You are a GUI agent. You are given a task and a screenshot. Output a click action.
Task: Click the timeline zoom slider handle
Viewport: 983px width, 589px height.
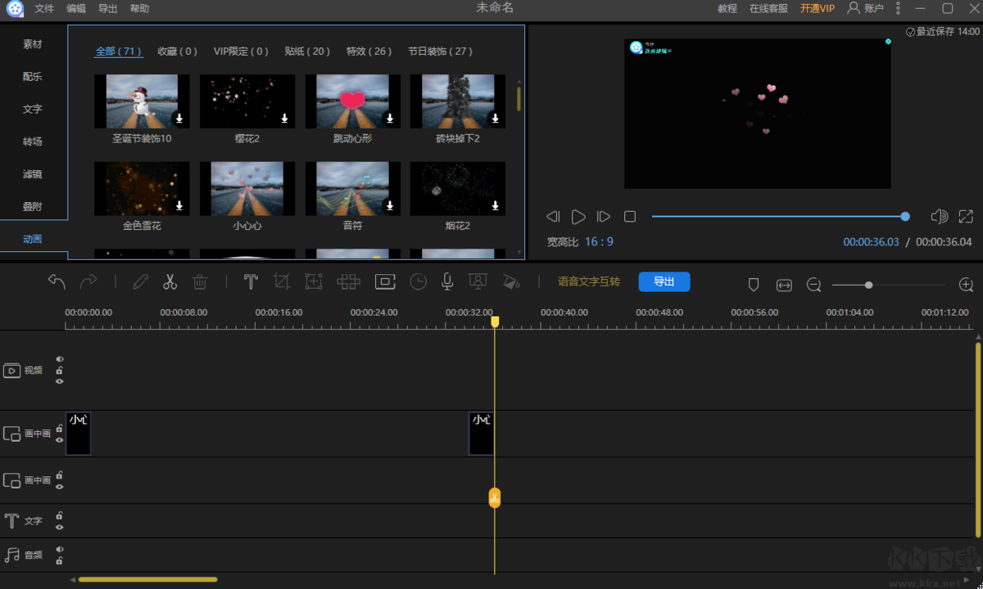tap(868, 285)
